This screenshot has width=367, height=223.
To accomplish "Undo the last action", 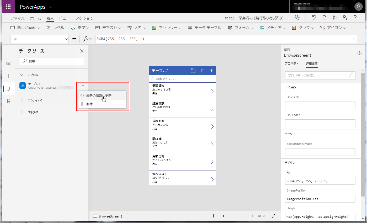I will click(x=314, y=18).
